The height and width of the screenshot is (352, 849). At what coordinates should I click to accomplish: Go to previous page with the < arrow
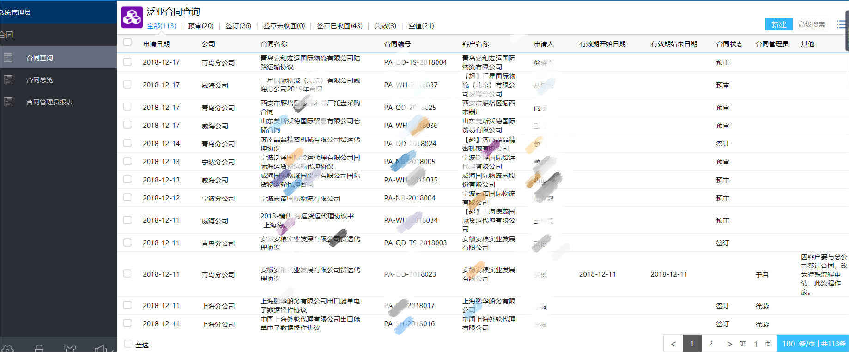click(673, 344)
